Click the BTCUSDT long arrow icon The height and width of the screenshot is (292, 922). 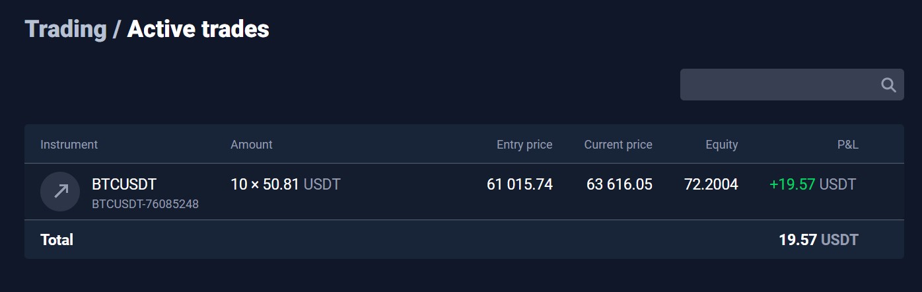60,192
